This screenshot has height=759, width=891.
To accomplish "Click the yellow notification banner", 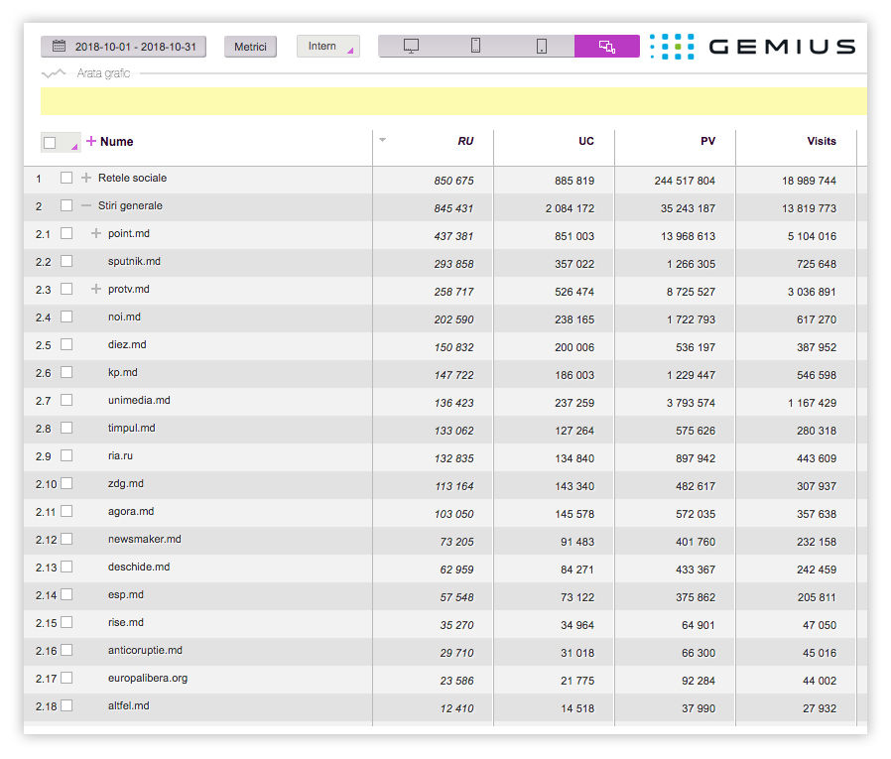I will point(453,101).
